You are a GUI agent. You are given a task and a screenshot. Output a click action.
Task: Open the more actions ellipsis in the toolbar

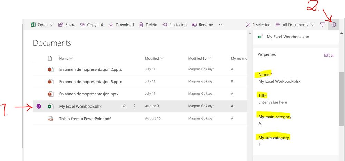(221, 25)
